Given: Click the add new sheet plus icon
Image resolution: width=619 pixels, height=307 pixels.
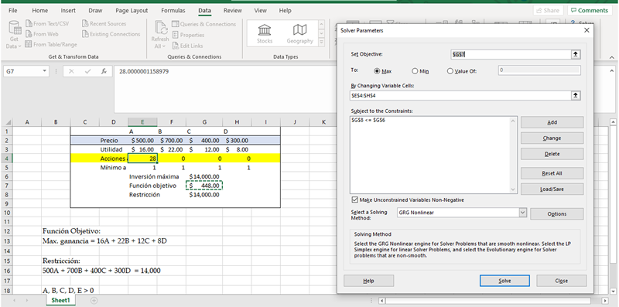Looking at the screenshot, I should point(94,300).
